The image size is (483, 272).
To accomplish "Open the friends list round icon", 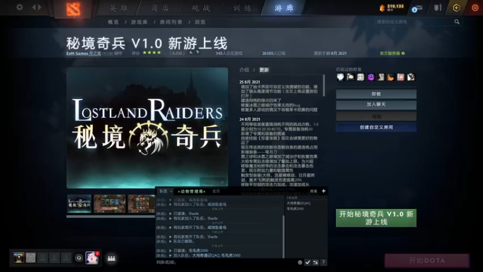I will 111,259.
